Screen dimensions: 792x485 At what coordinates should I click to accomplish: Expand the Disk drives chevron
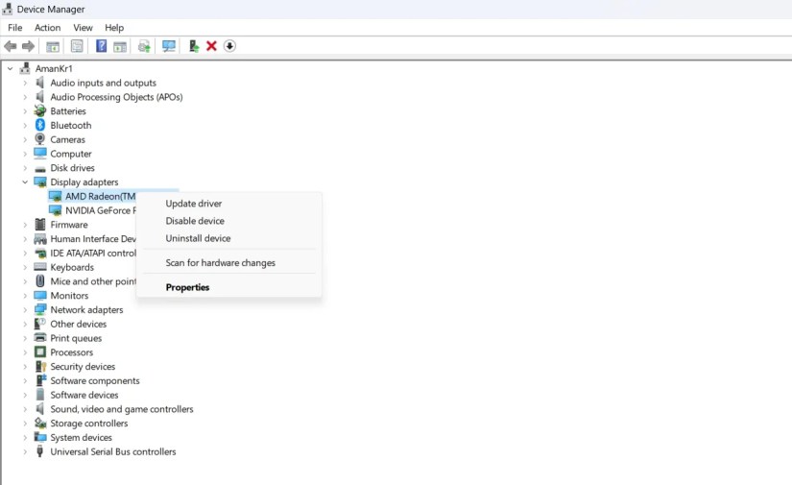(25, 168)
